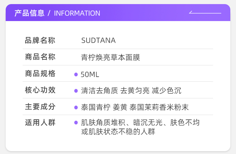Screen dimensions: 236x154
Task: Click the purple bullet beside 50ML
Action: 76,74
